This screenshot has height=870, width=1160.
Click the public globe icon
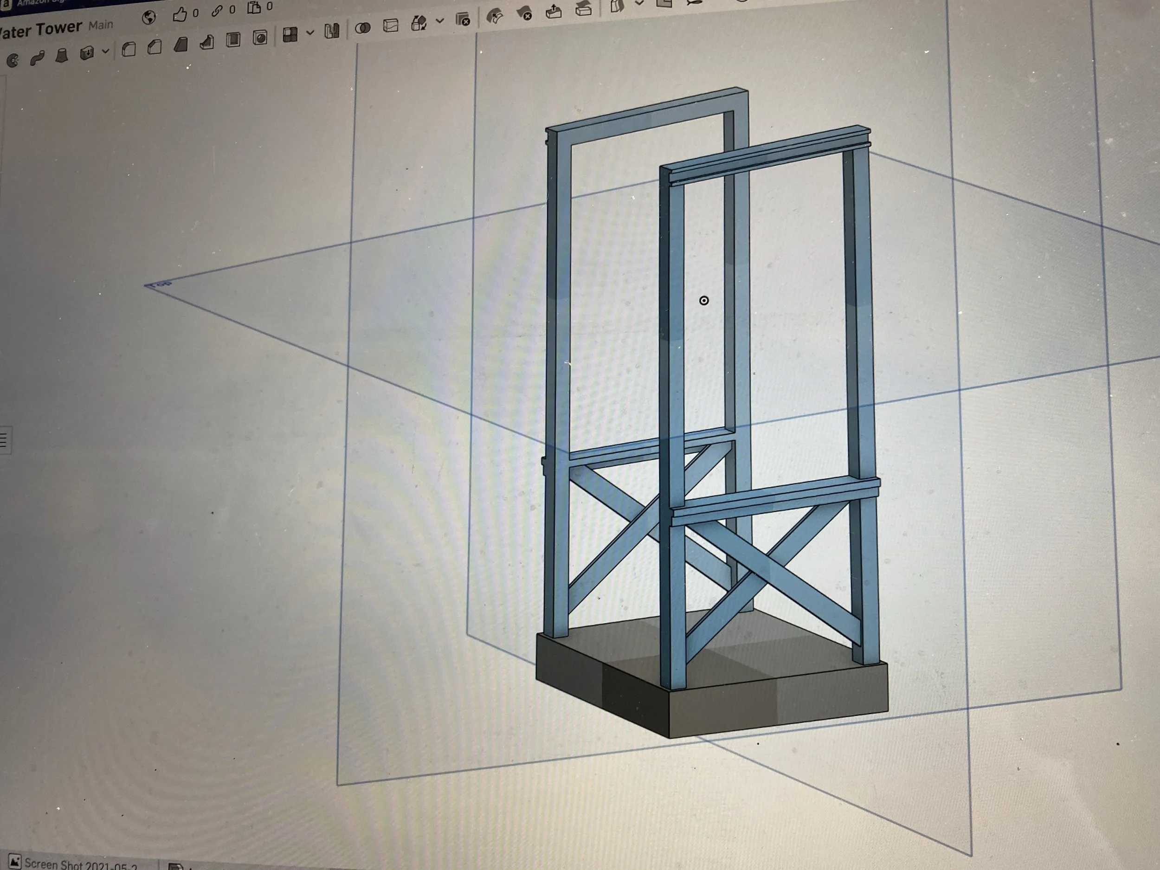click(149, 18)
